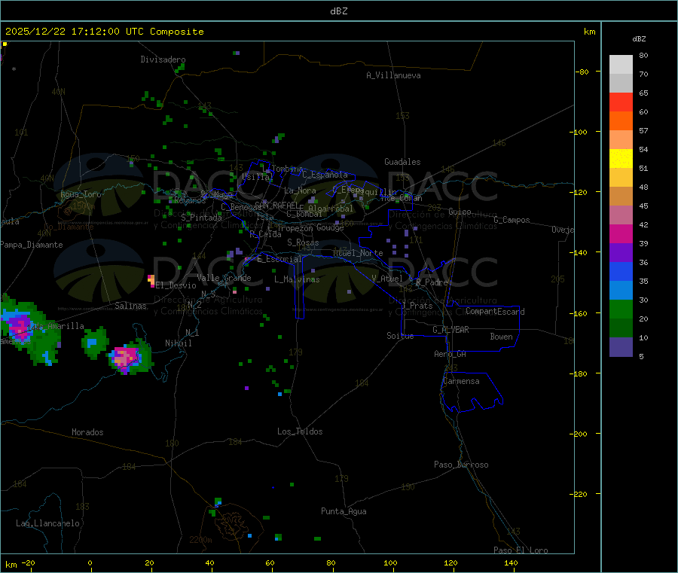This screenshot has height=573, width=678.
Task: Click the 100 tick on the bottom axis
Action: [390, 562]
